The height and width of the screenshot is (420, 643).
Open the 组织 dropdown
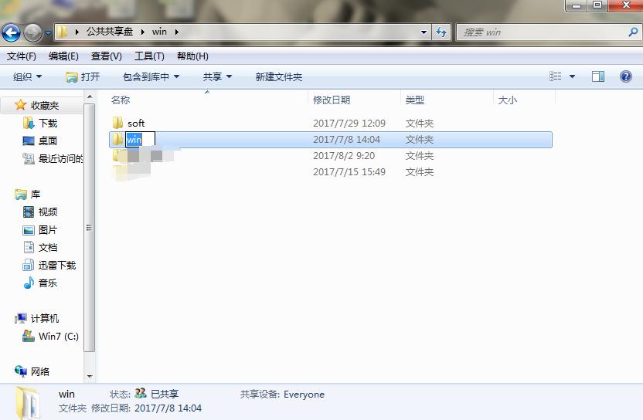(x=28, y=76)
